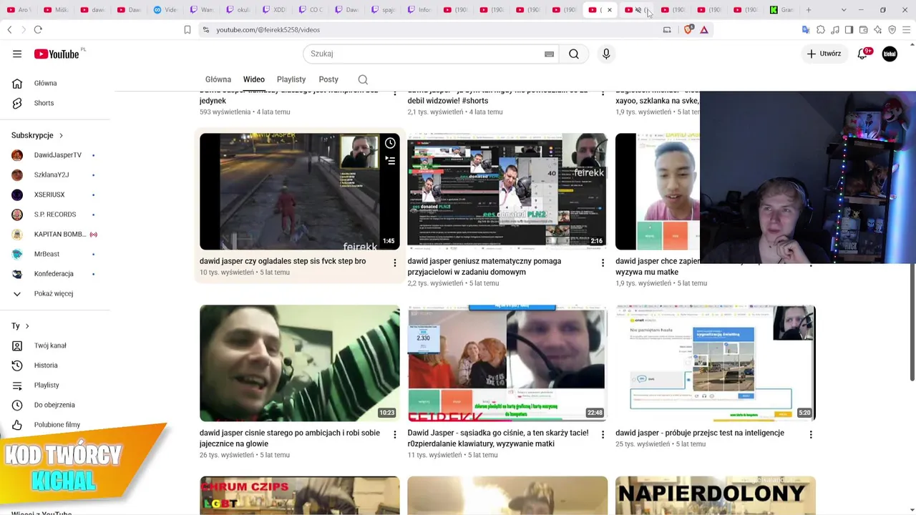Open the notifications bell
916x515 pixels.
862,54
